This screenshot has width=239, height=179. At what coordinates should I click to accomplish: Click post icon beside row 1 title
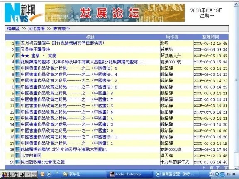tap(17, 43)
